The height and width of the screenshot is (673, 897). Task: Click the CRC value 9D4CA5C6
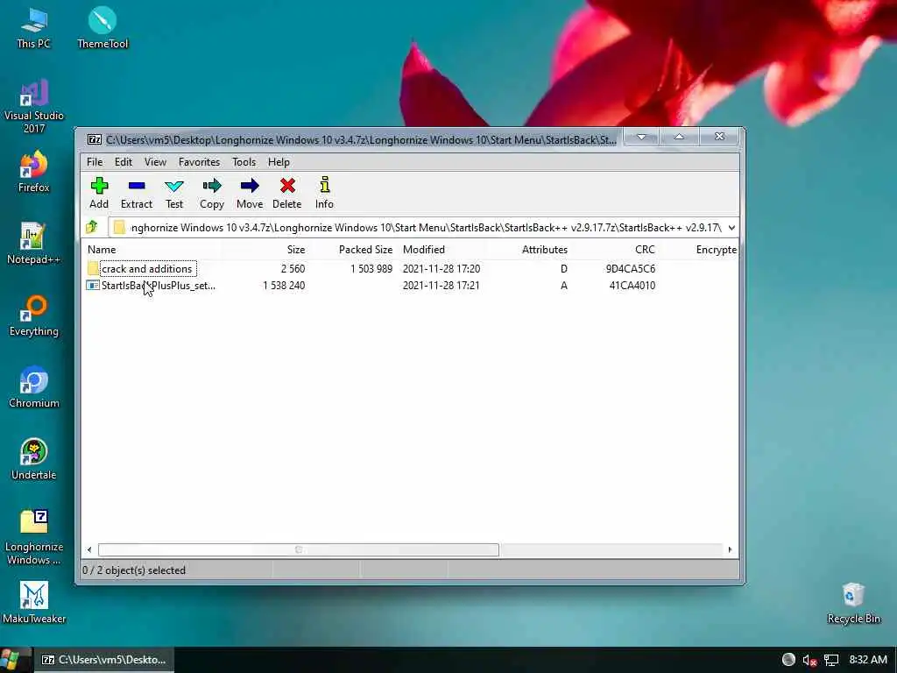pyautogui.click(x=631, y=268)
